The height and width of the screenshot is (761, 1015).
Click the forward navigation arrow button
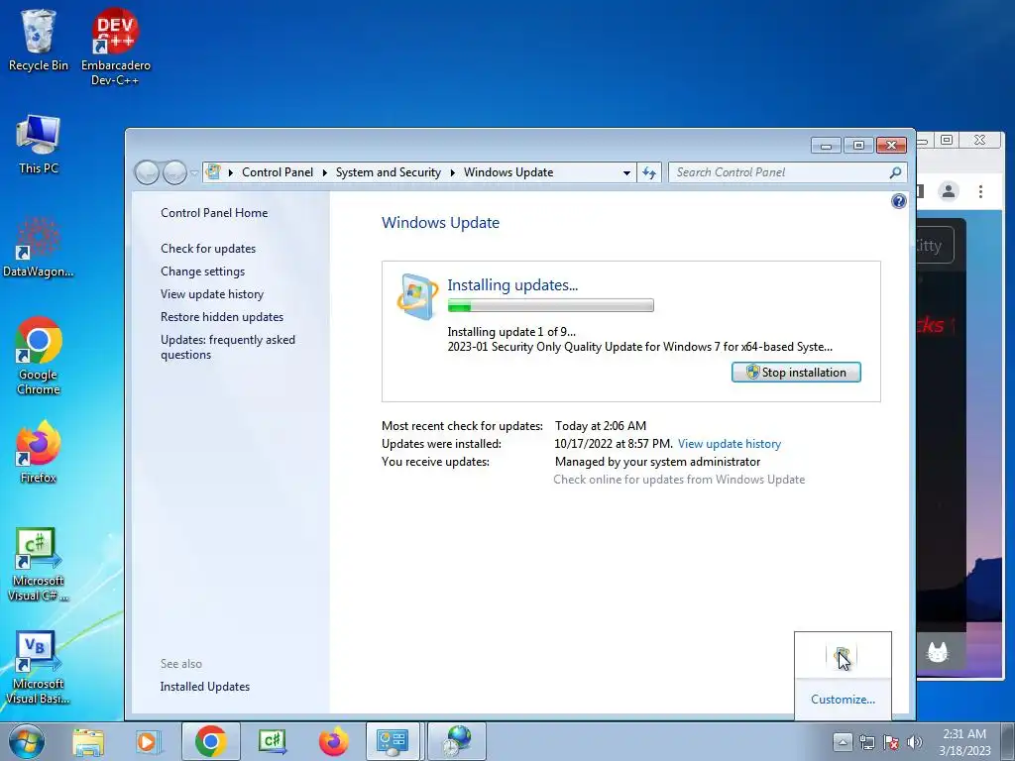point(174,172)
